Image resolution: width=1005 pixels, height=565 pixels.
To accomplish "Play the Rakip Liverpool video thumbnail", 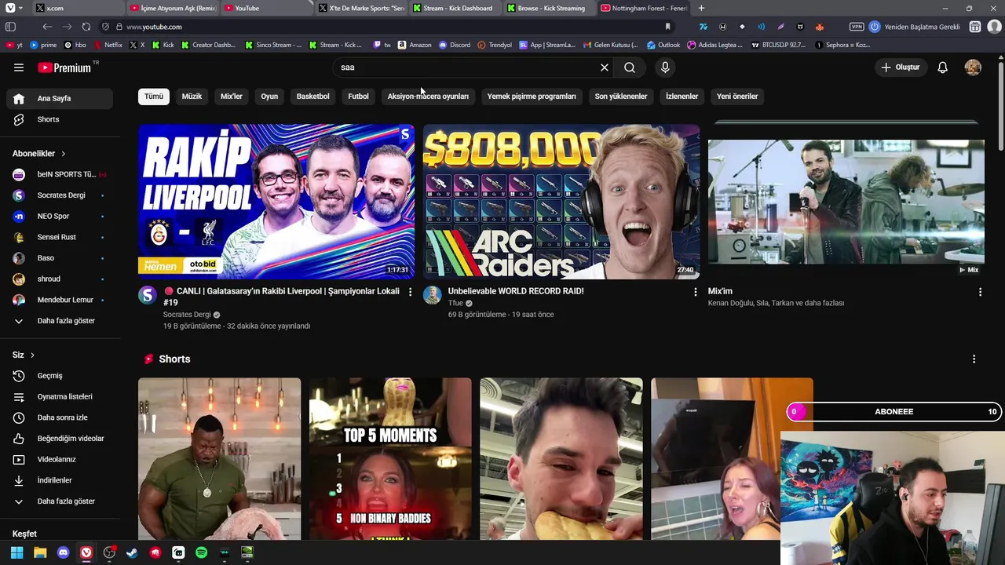I will [276, 202].
